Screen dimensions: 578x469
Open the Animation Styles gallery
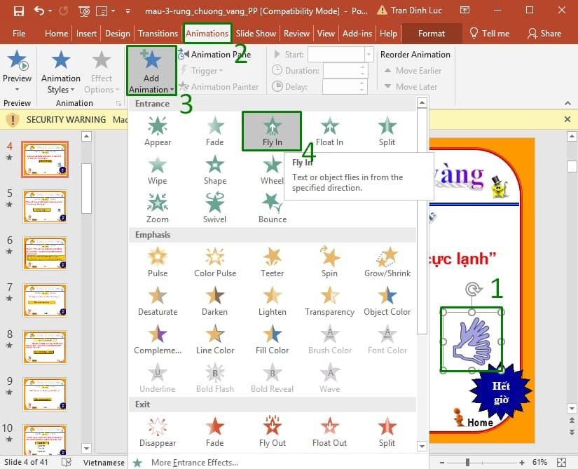(x=60, y=70)
